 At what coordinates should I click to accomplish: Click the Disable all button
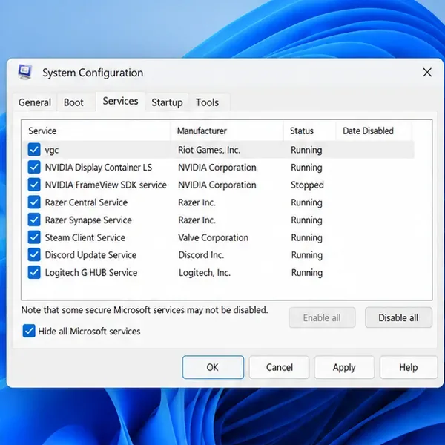[x=398, y=317]
